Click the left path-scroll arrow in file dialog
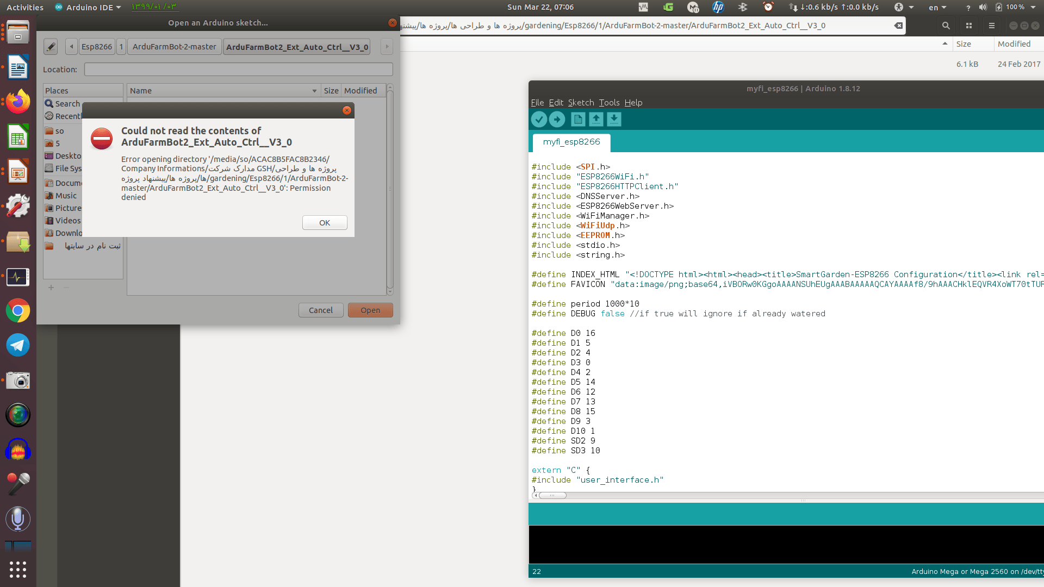Screen dimensions: 1044x587 click(71, 47)
